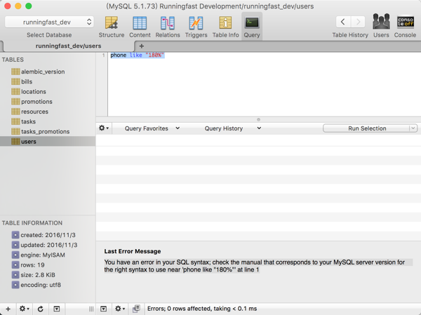Refresh the tables list

40,309
